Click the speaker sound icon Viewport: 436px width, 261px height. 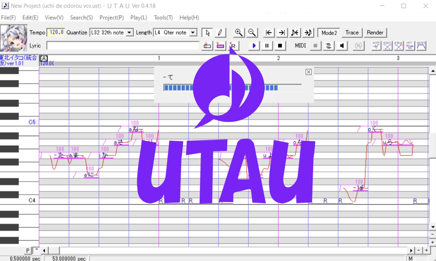point(342,46)
